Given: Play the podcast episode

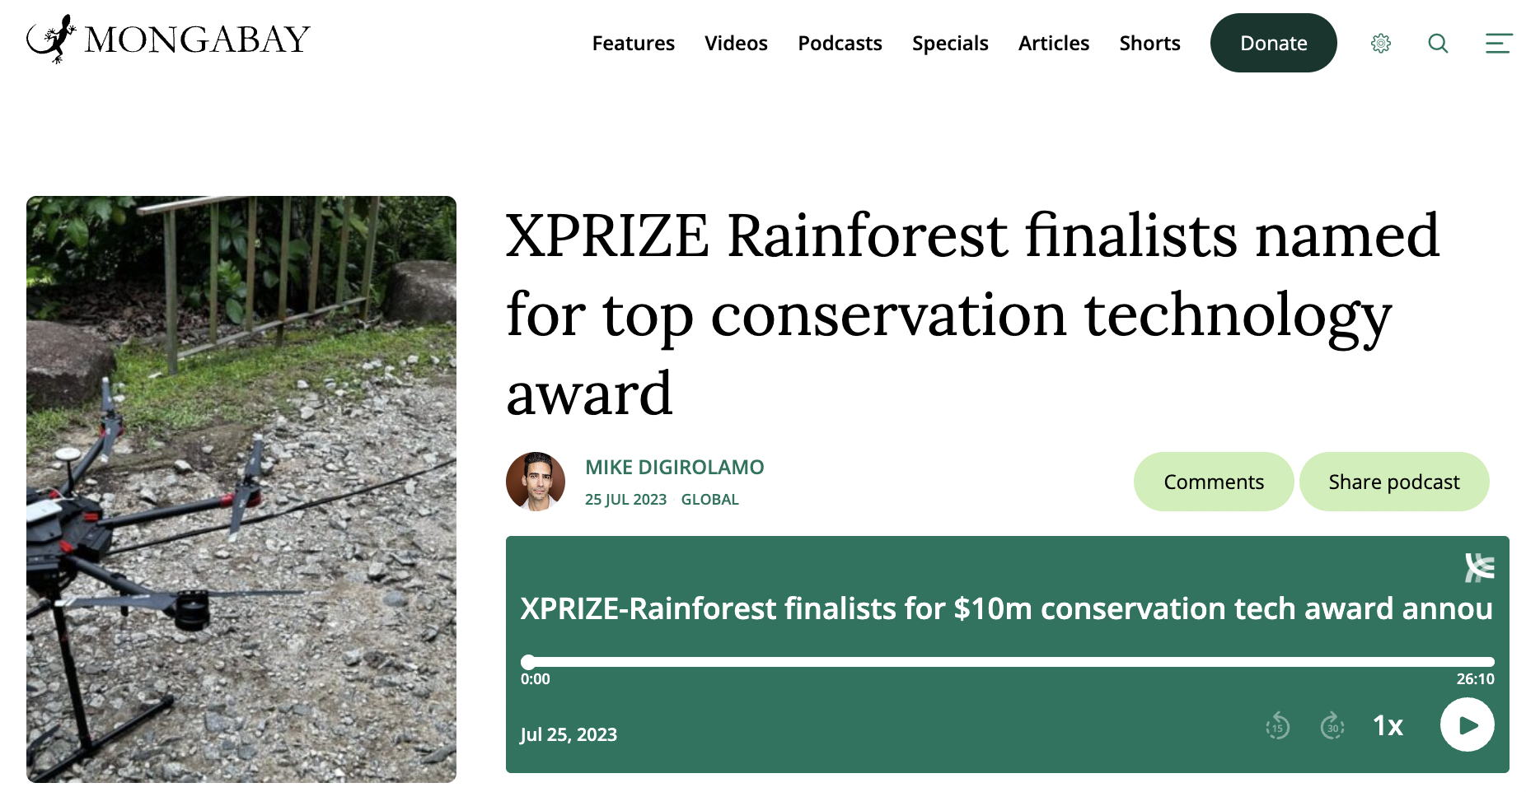Looking at the screenshot, I should [1467, 724].
